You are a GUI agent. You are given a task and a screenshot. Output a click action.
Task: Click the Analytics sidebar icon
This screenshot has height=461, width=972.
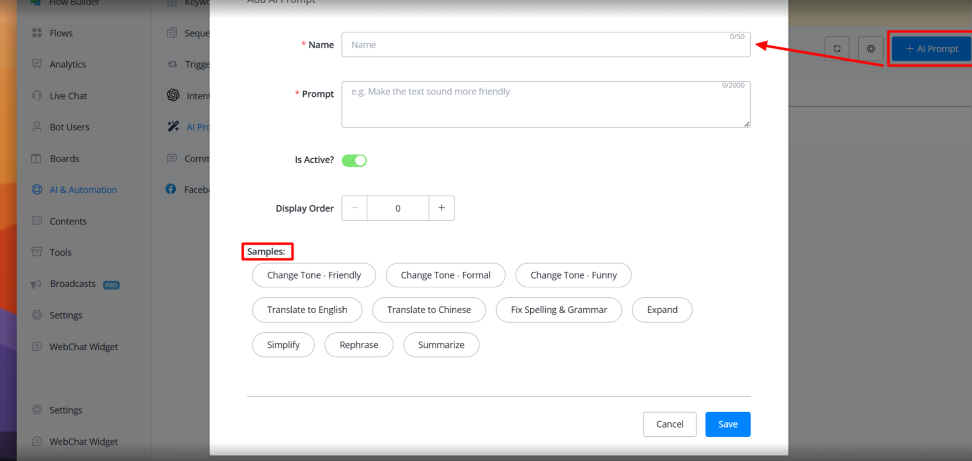pyautogui.click(x=37, y=64)
